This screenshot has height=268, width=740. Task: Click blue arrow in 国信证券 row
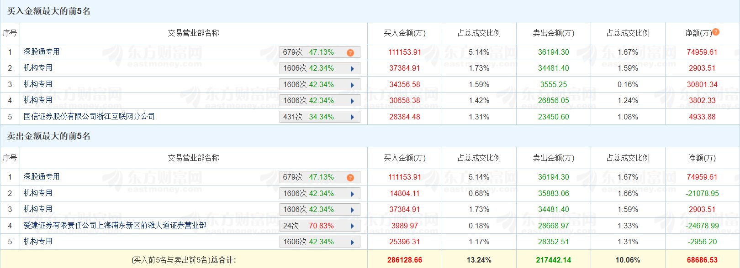352,117
